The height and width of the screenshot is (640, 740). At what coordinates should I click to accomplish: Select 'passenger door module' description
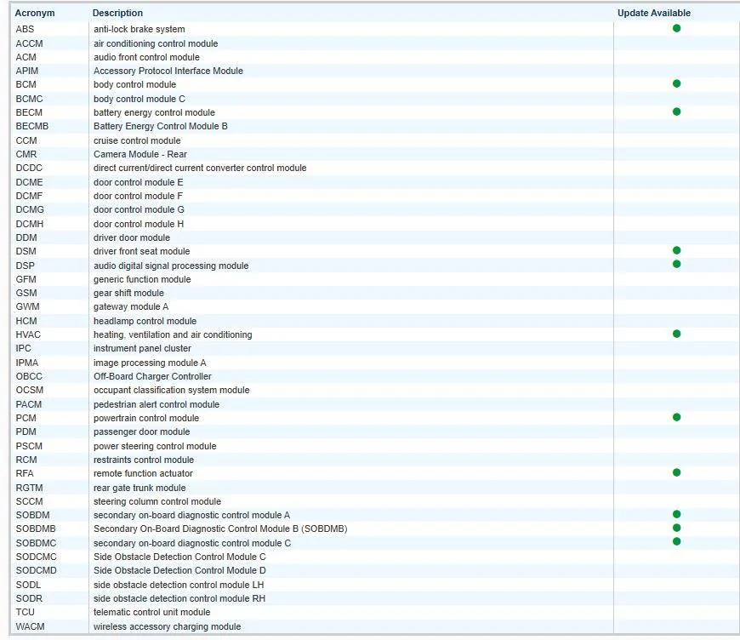(141, 431)
